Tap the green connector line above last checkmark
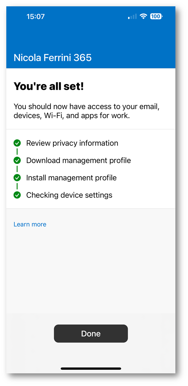This screenshot has width=188, height=386. point(17,187)
